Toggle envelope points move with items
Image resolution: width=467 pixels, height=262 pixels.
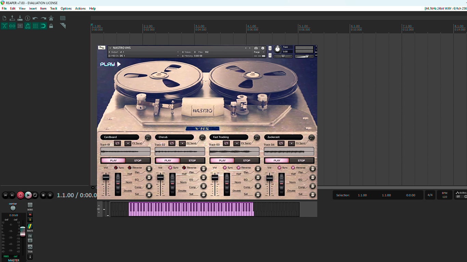pos(28,26)
